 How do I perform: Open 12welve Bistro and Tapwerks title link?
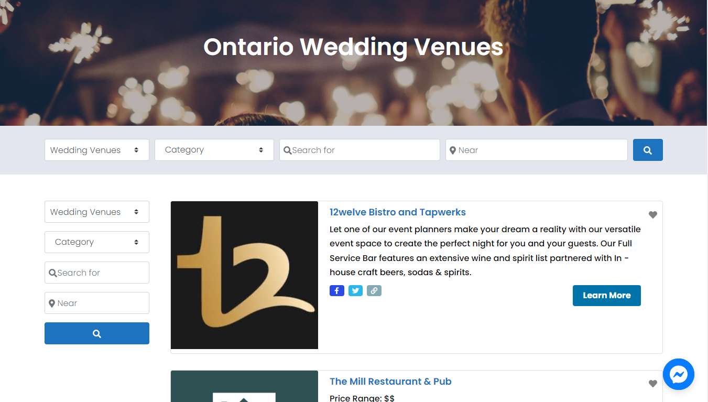click(398, 212)
